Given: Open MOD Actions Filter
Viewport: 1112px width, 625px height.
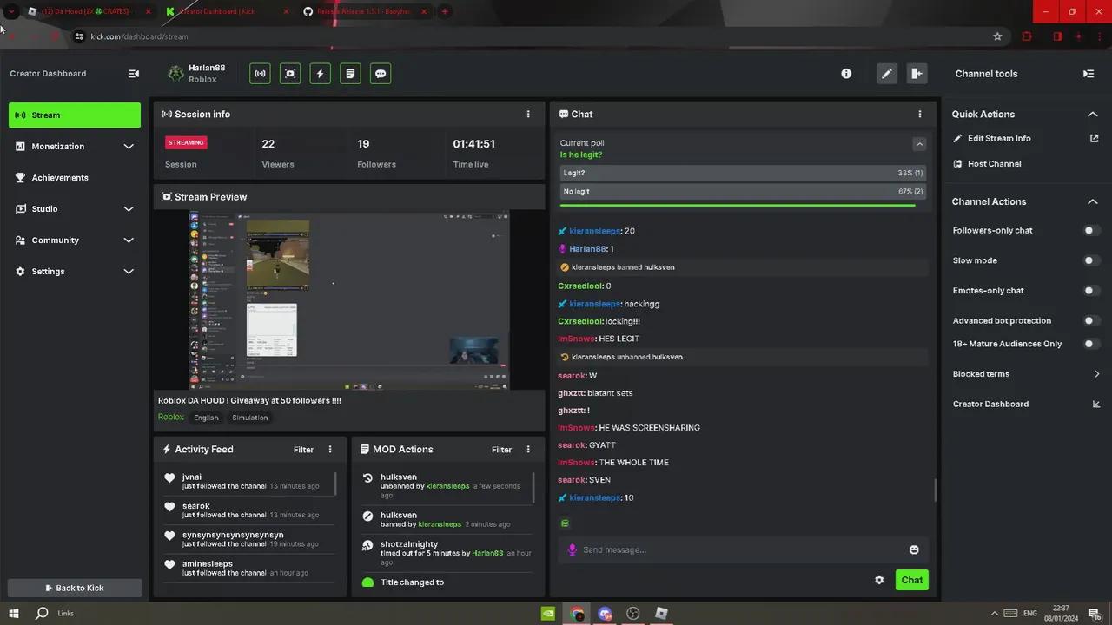Looking at the screenshot, I should click(501, 450).
